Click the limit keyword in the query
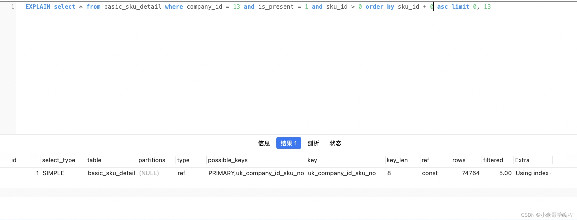Image resolution: width=577 pixels, height=220 pixels. (x=460, y=6)
